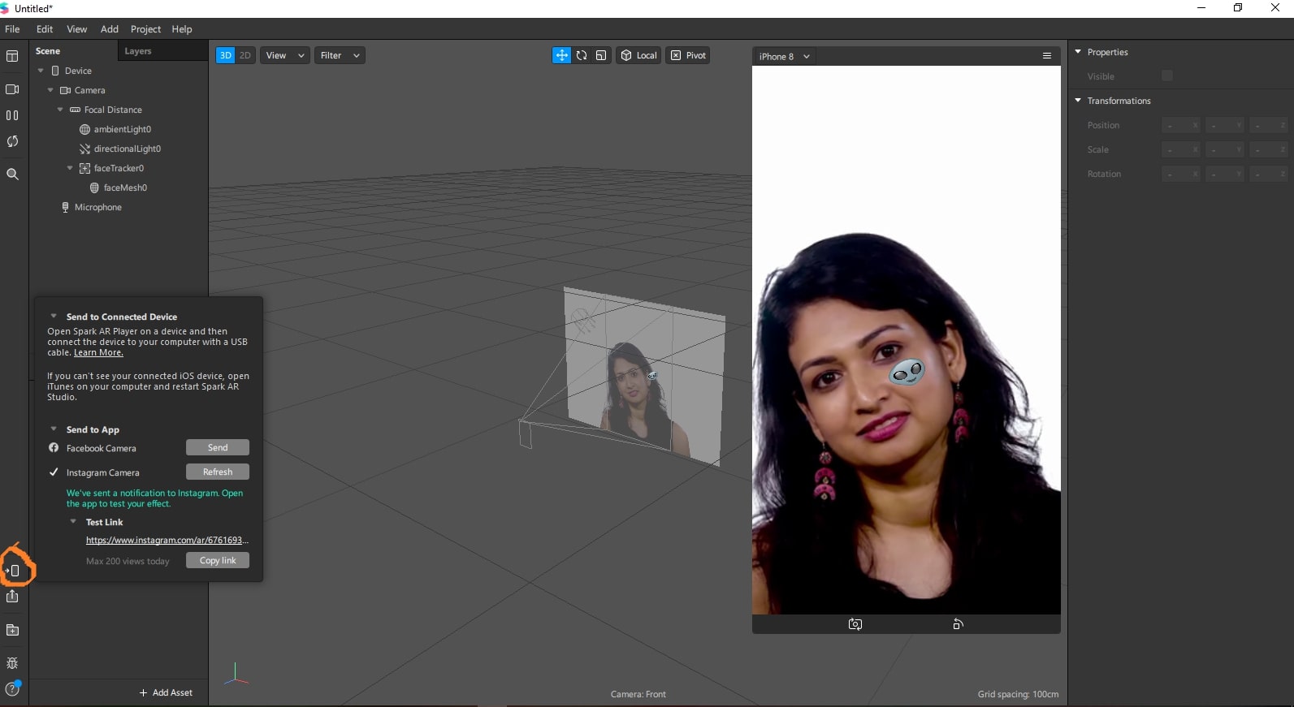Click Add Asset button

(x=167, y=693)
